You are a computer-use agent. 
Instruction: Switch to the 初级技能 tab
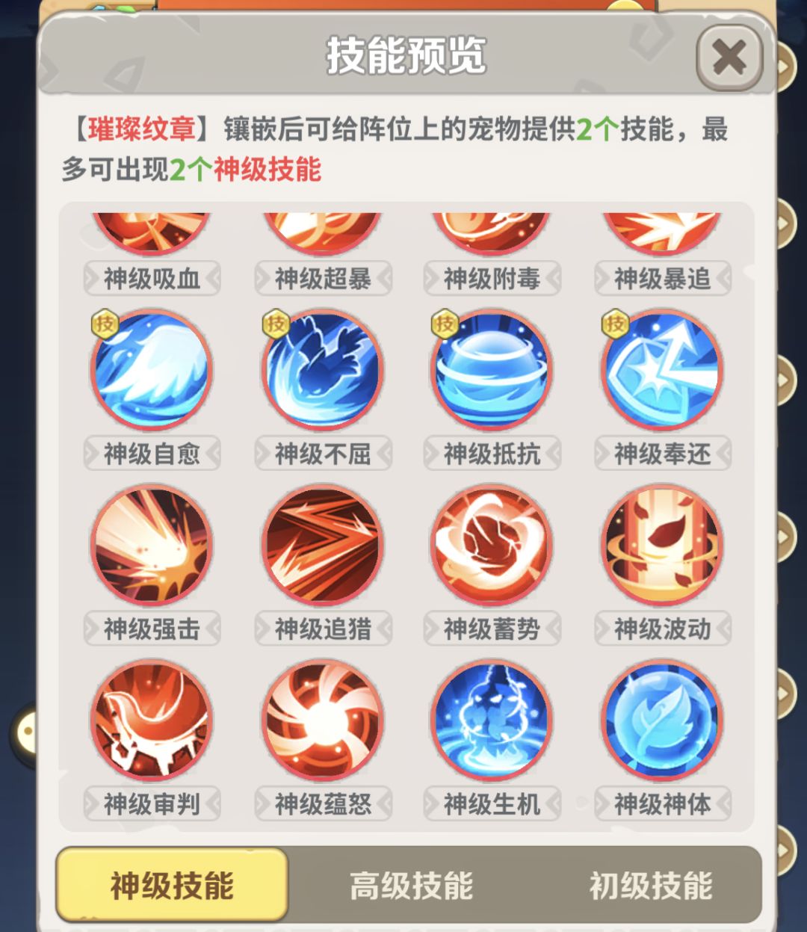pyautogui.click(x=650, y=886)
